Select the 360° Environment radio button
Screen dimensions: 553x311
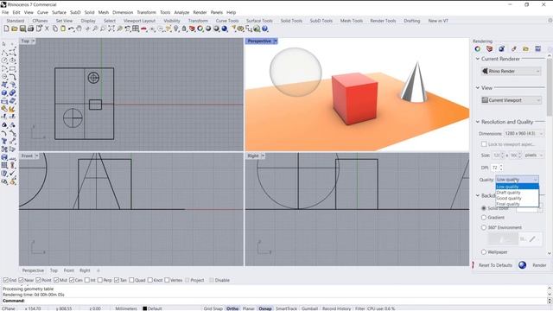click(484, 227)
